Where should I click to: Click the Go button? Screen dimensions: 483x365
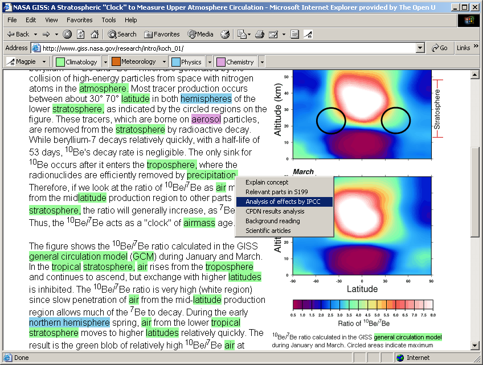(440, 48)
